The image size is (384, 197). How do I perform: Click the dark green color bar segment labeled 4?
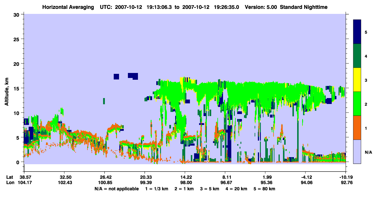click(357, 56)
